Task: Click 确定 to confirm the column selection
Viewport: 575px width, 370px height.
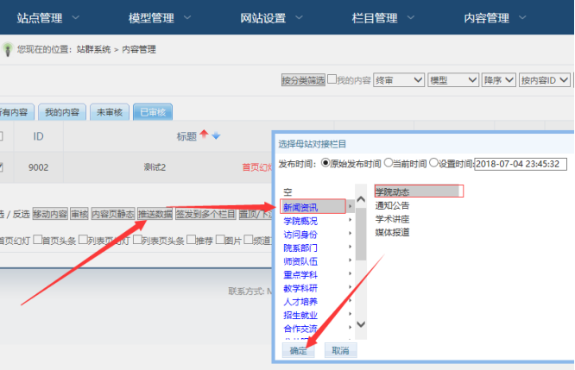Action: pos(299,351)
